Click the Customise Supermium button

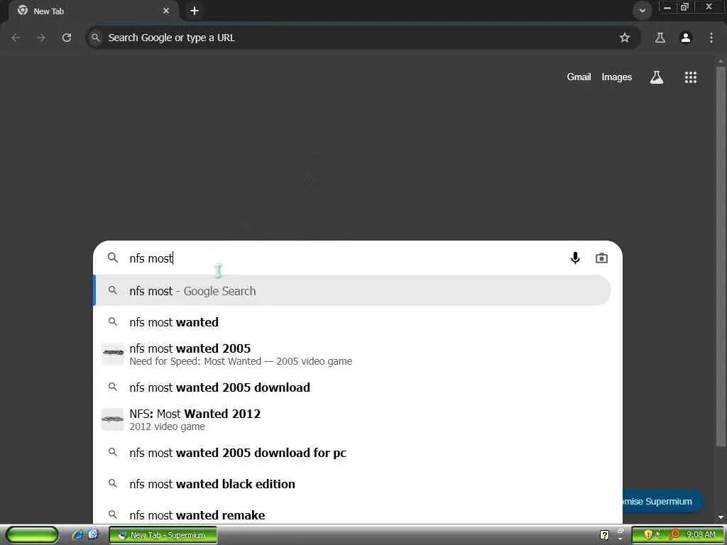[x=662, y=502]
